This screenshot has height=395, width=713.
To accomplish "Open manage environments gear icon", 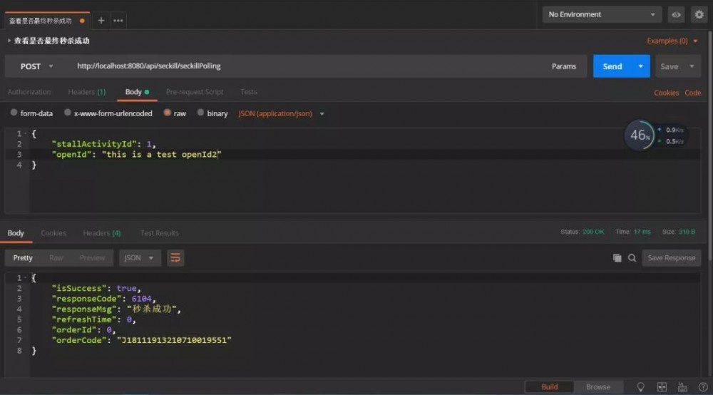I will [x=699, y=14].
